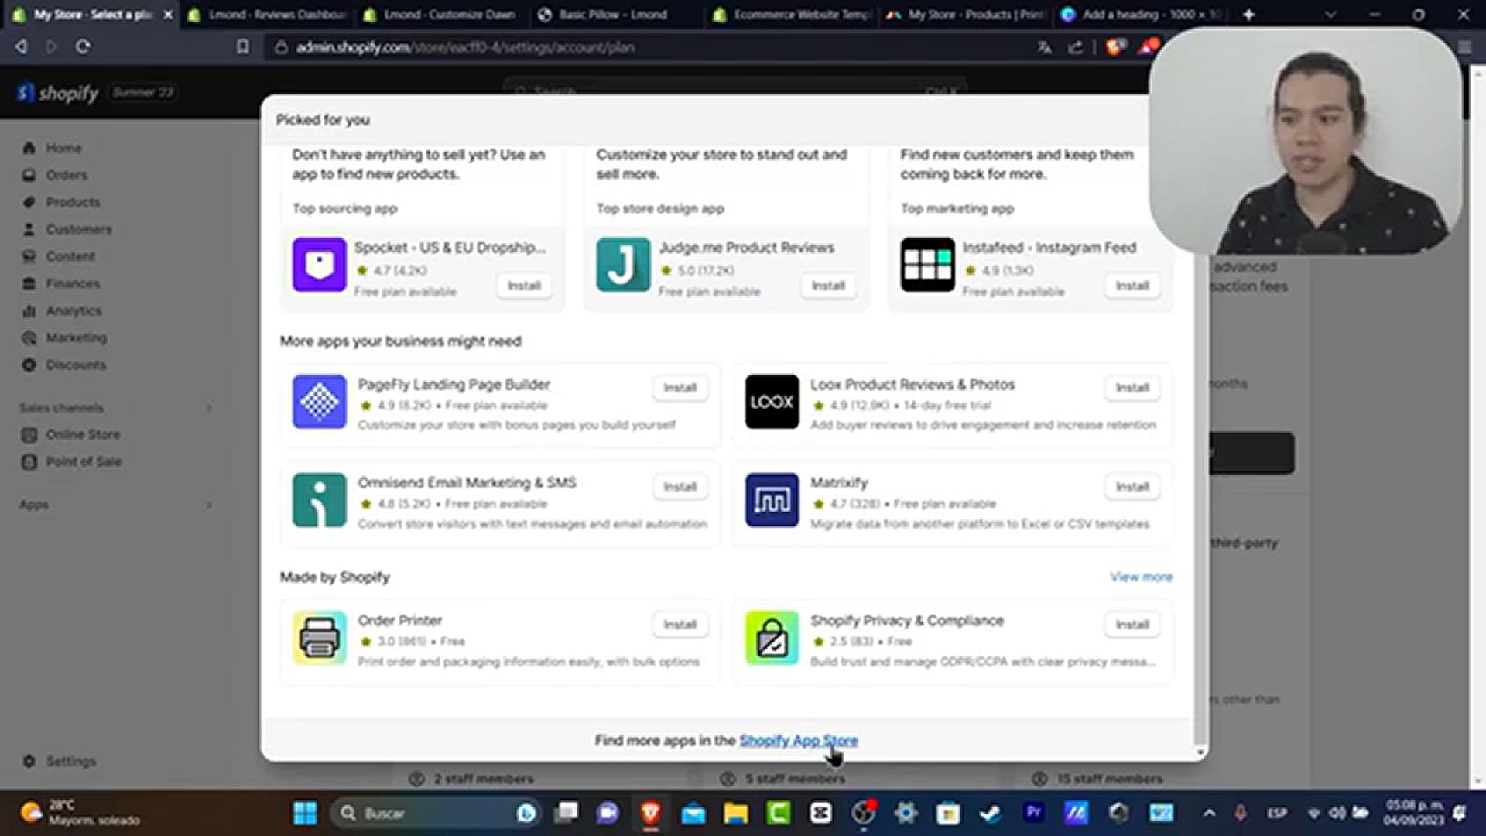Open a new browser tab
Image resolution: width=1486 pixels, height=836 pixels.
[x=1248, y=15]
